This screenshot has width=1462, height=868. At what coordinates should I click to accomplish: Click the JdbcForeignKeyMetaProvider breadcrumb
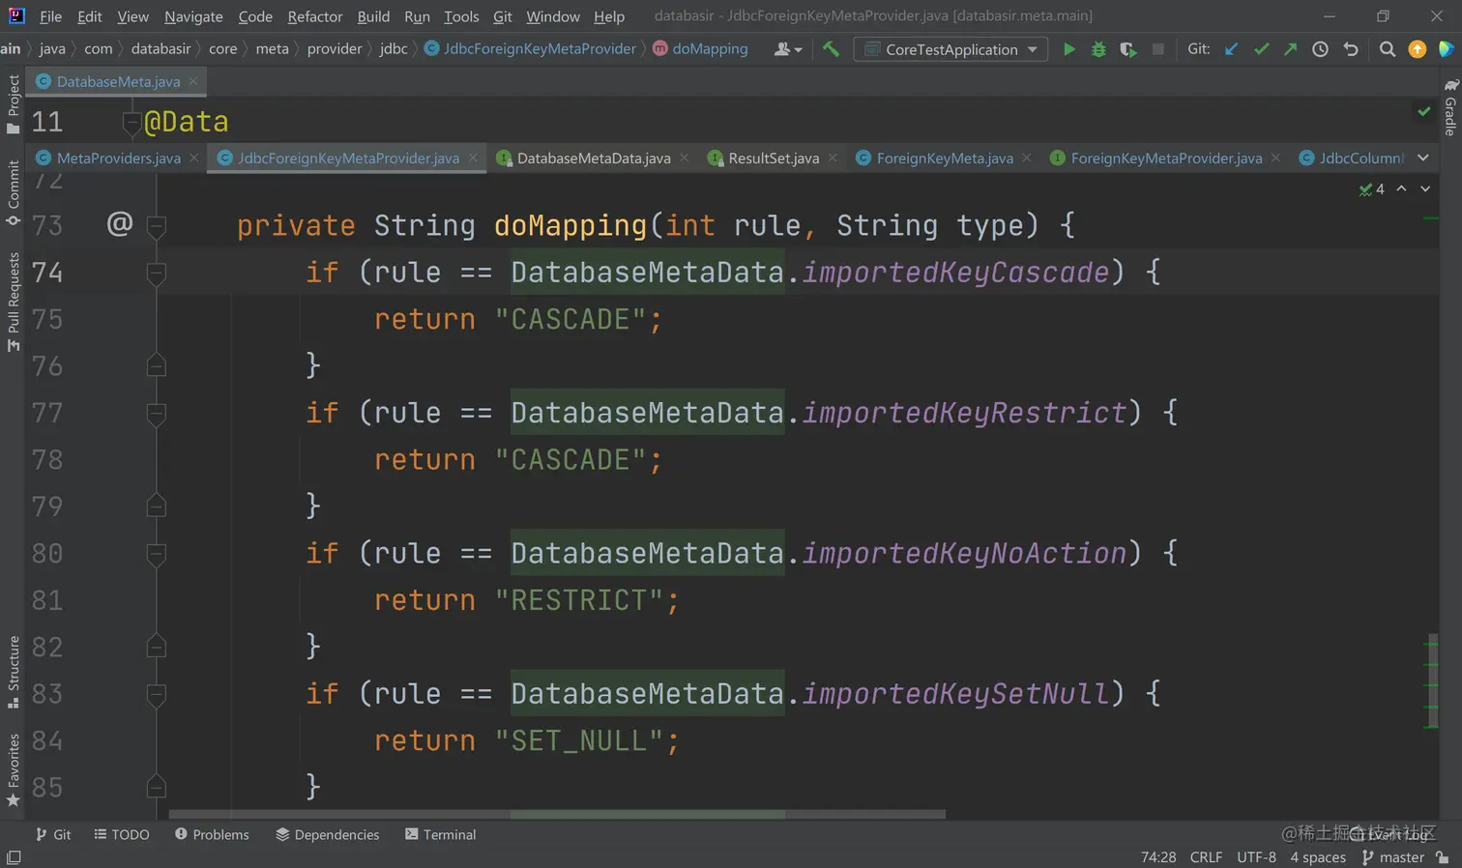coord(530,48)
